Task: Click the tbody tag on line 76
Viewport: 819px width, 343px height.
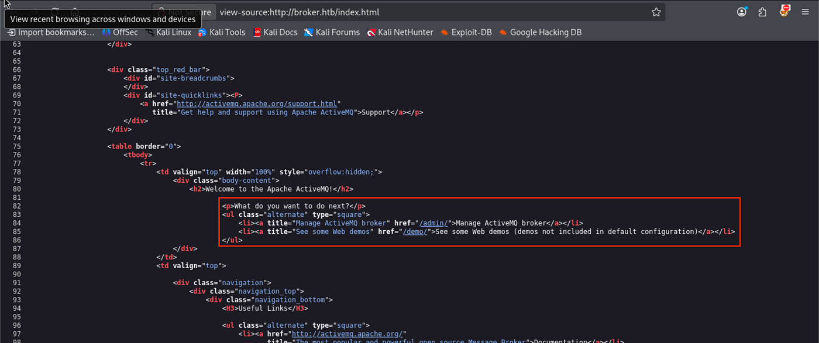Action: click(138, 155)
